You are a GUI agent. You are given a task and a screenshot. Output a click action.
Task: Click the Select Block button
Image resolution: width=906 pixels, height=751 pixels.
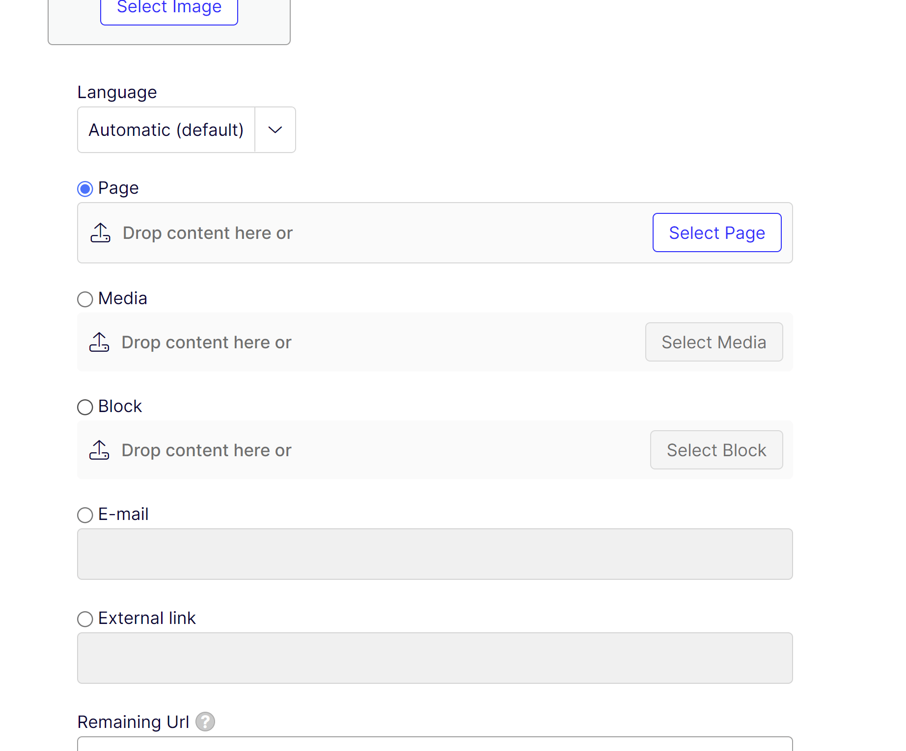coord(716,450)
